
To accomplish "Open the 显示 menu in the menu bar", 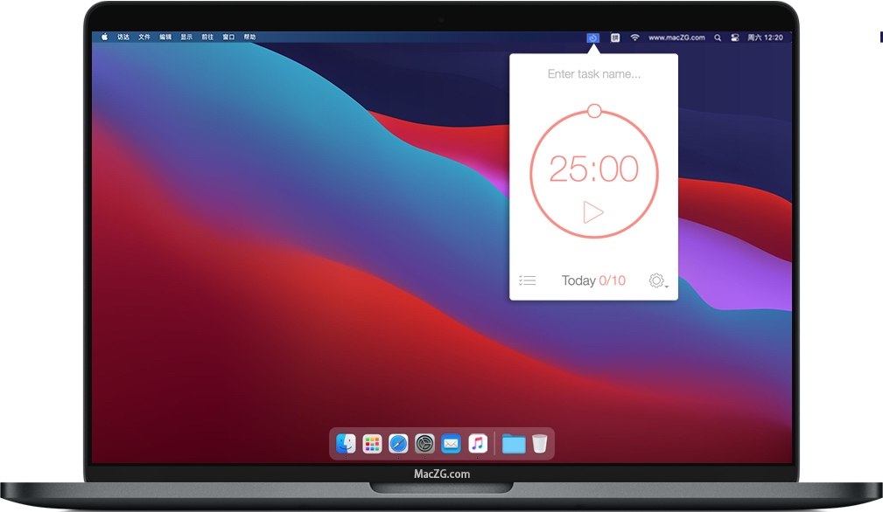I will pyautogui.click(x=186, y=37).
